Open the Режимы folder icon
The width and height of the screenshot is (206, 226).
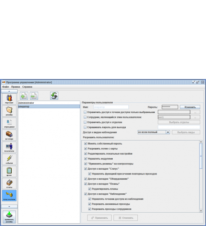click(9, 112)
